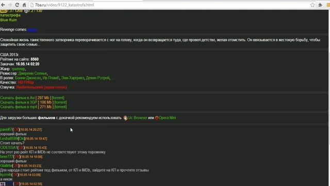
Task: Open profile of commenter posted 03:23
Action: click(6, 166)
